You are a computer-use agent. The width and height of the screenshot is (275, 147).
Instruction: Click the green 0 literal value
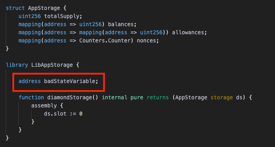point(81,114)
